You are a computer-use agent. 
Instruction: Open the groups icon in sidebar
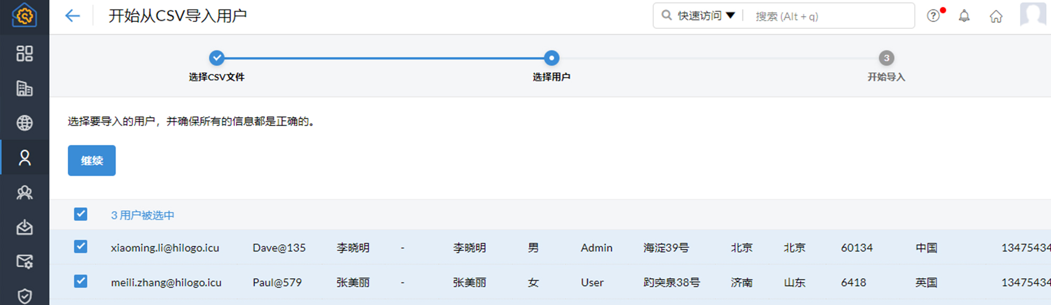pyautogui.click(x=24, y=193)
